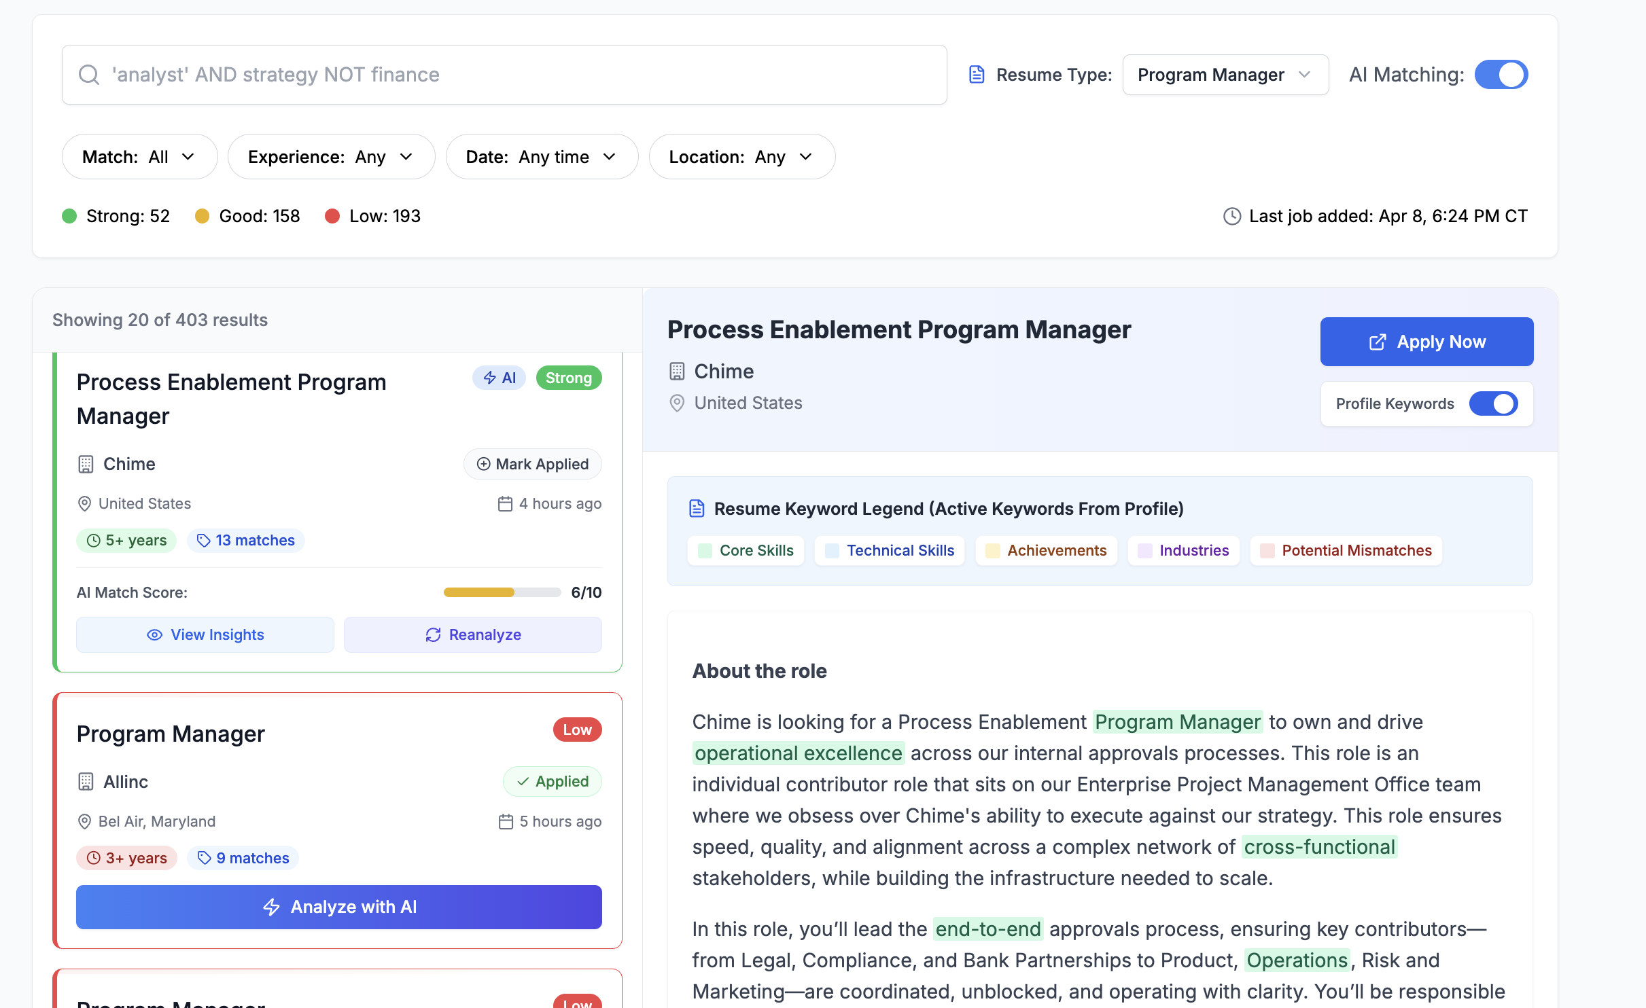This screenshot has width=1646, height=1008.
Task: Click the yellow Good count dot
Action: click(x=202, y=216)
